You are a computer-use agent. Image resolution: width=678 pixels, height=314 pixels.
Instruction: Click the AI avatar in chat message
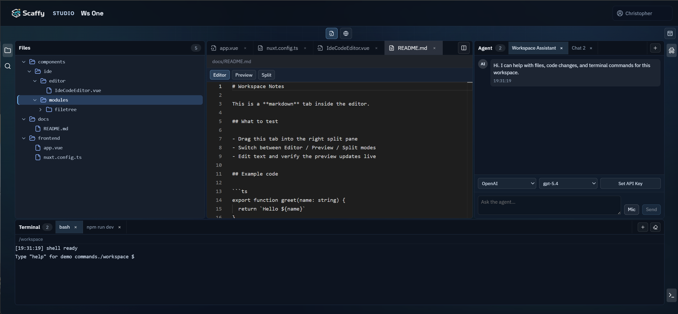point(483,64)
